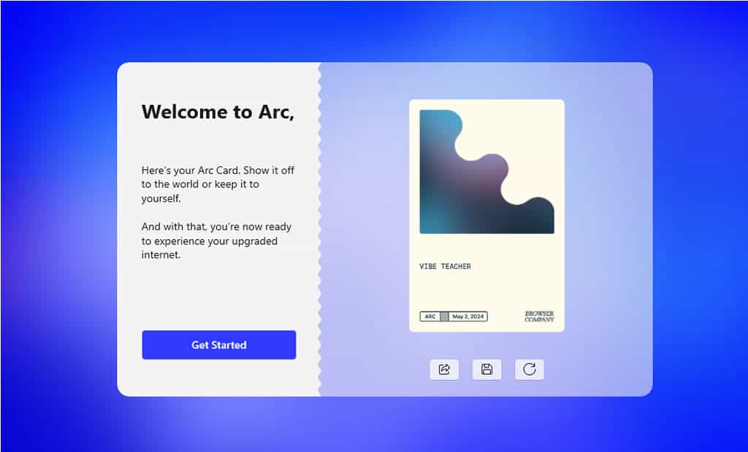Share the Arc Card via share icon
Viewport: 748px width, 452px height.
(x=444, y=370)
